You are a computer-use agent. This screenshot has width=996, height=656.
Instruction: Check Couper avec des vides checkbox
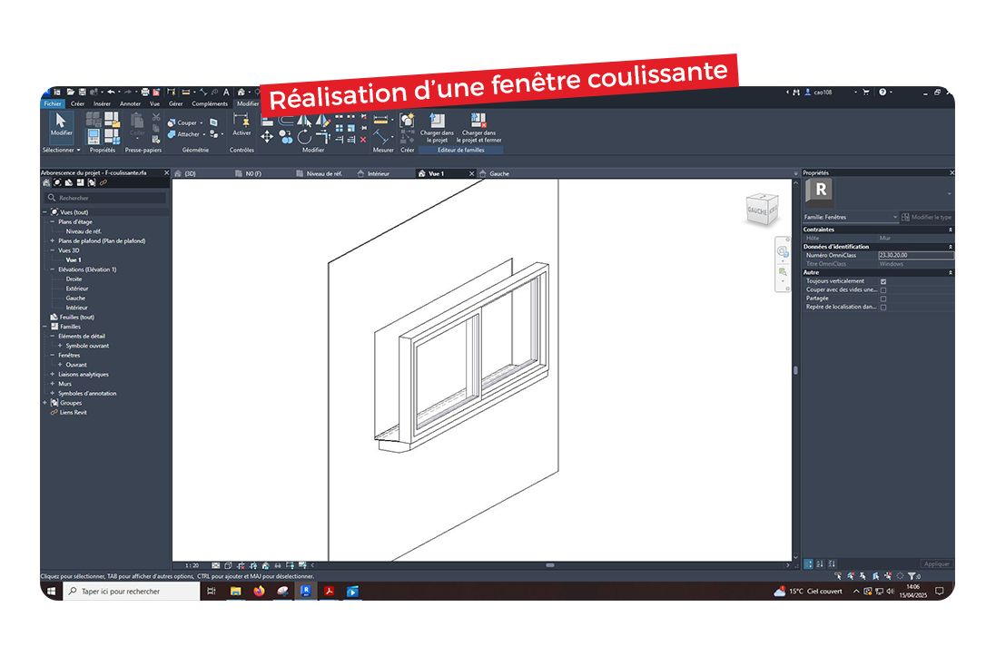pos(883,290)
